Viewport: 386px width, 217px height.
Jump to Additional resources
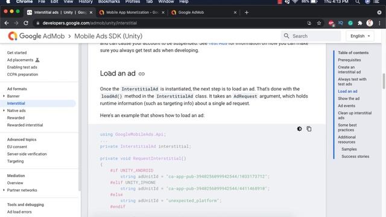(347, 139)
